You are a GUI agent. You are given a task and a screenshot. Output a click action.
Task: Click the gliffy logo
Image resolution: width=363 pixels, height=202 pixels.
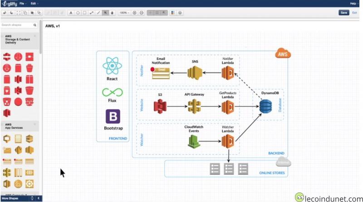[x=10, y=4]
